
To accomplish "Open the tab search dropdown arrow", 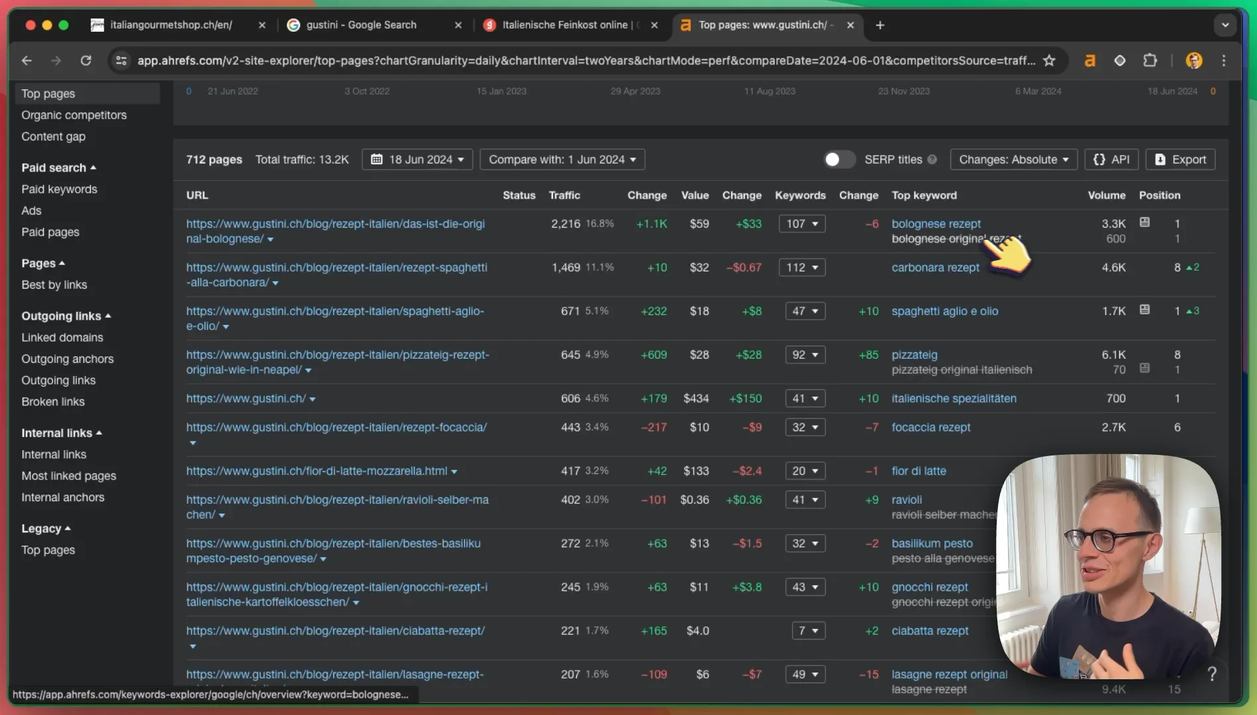I will [x=1225, y=25].
